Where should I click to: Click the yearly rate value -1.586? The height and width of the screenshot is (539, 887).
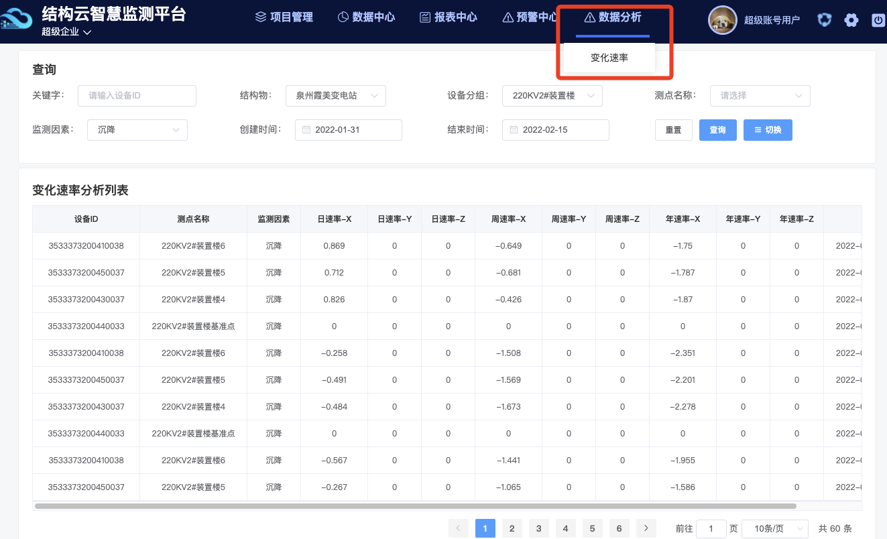coord(683,487)
